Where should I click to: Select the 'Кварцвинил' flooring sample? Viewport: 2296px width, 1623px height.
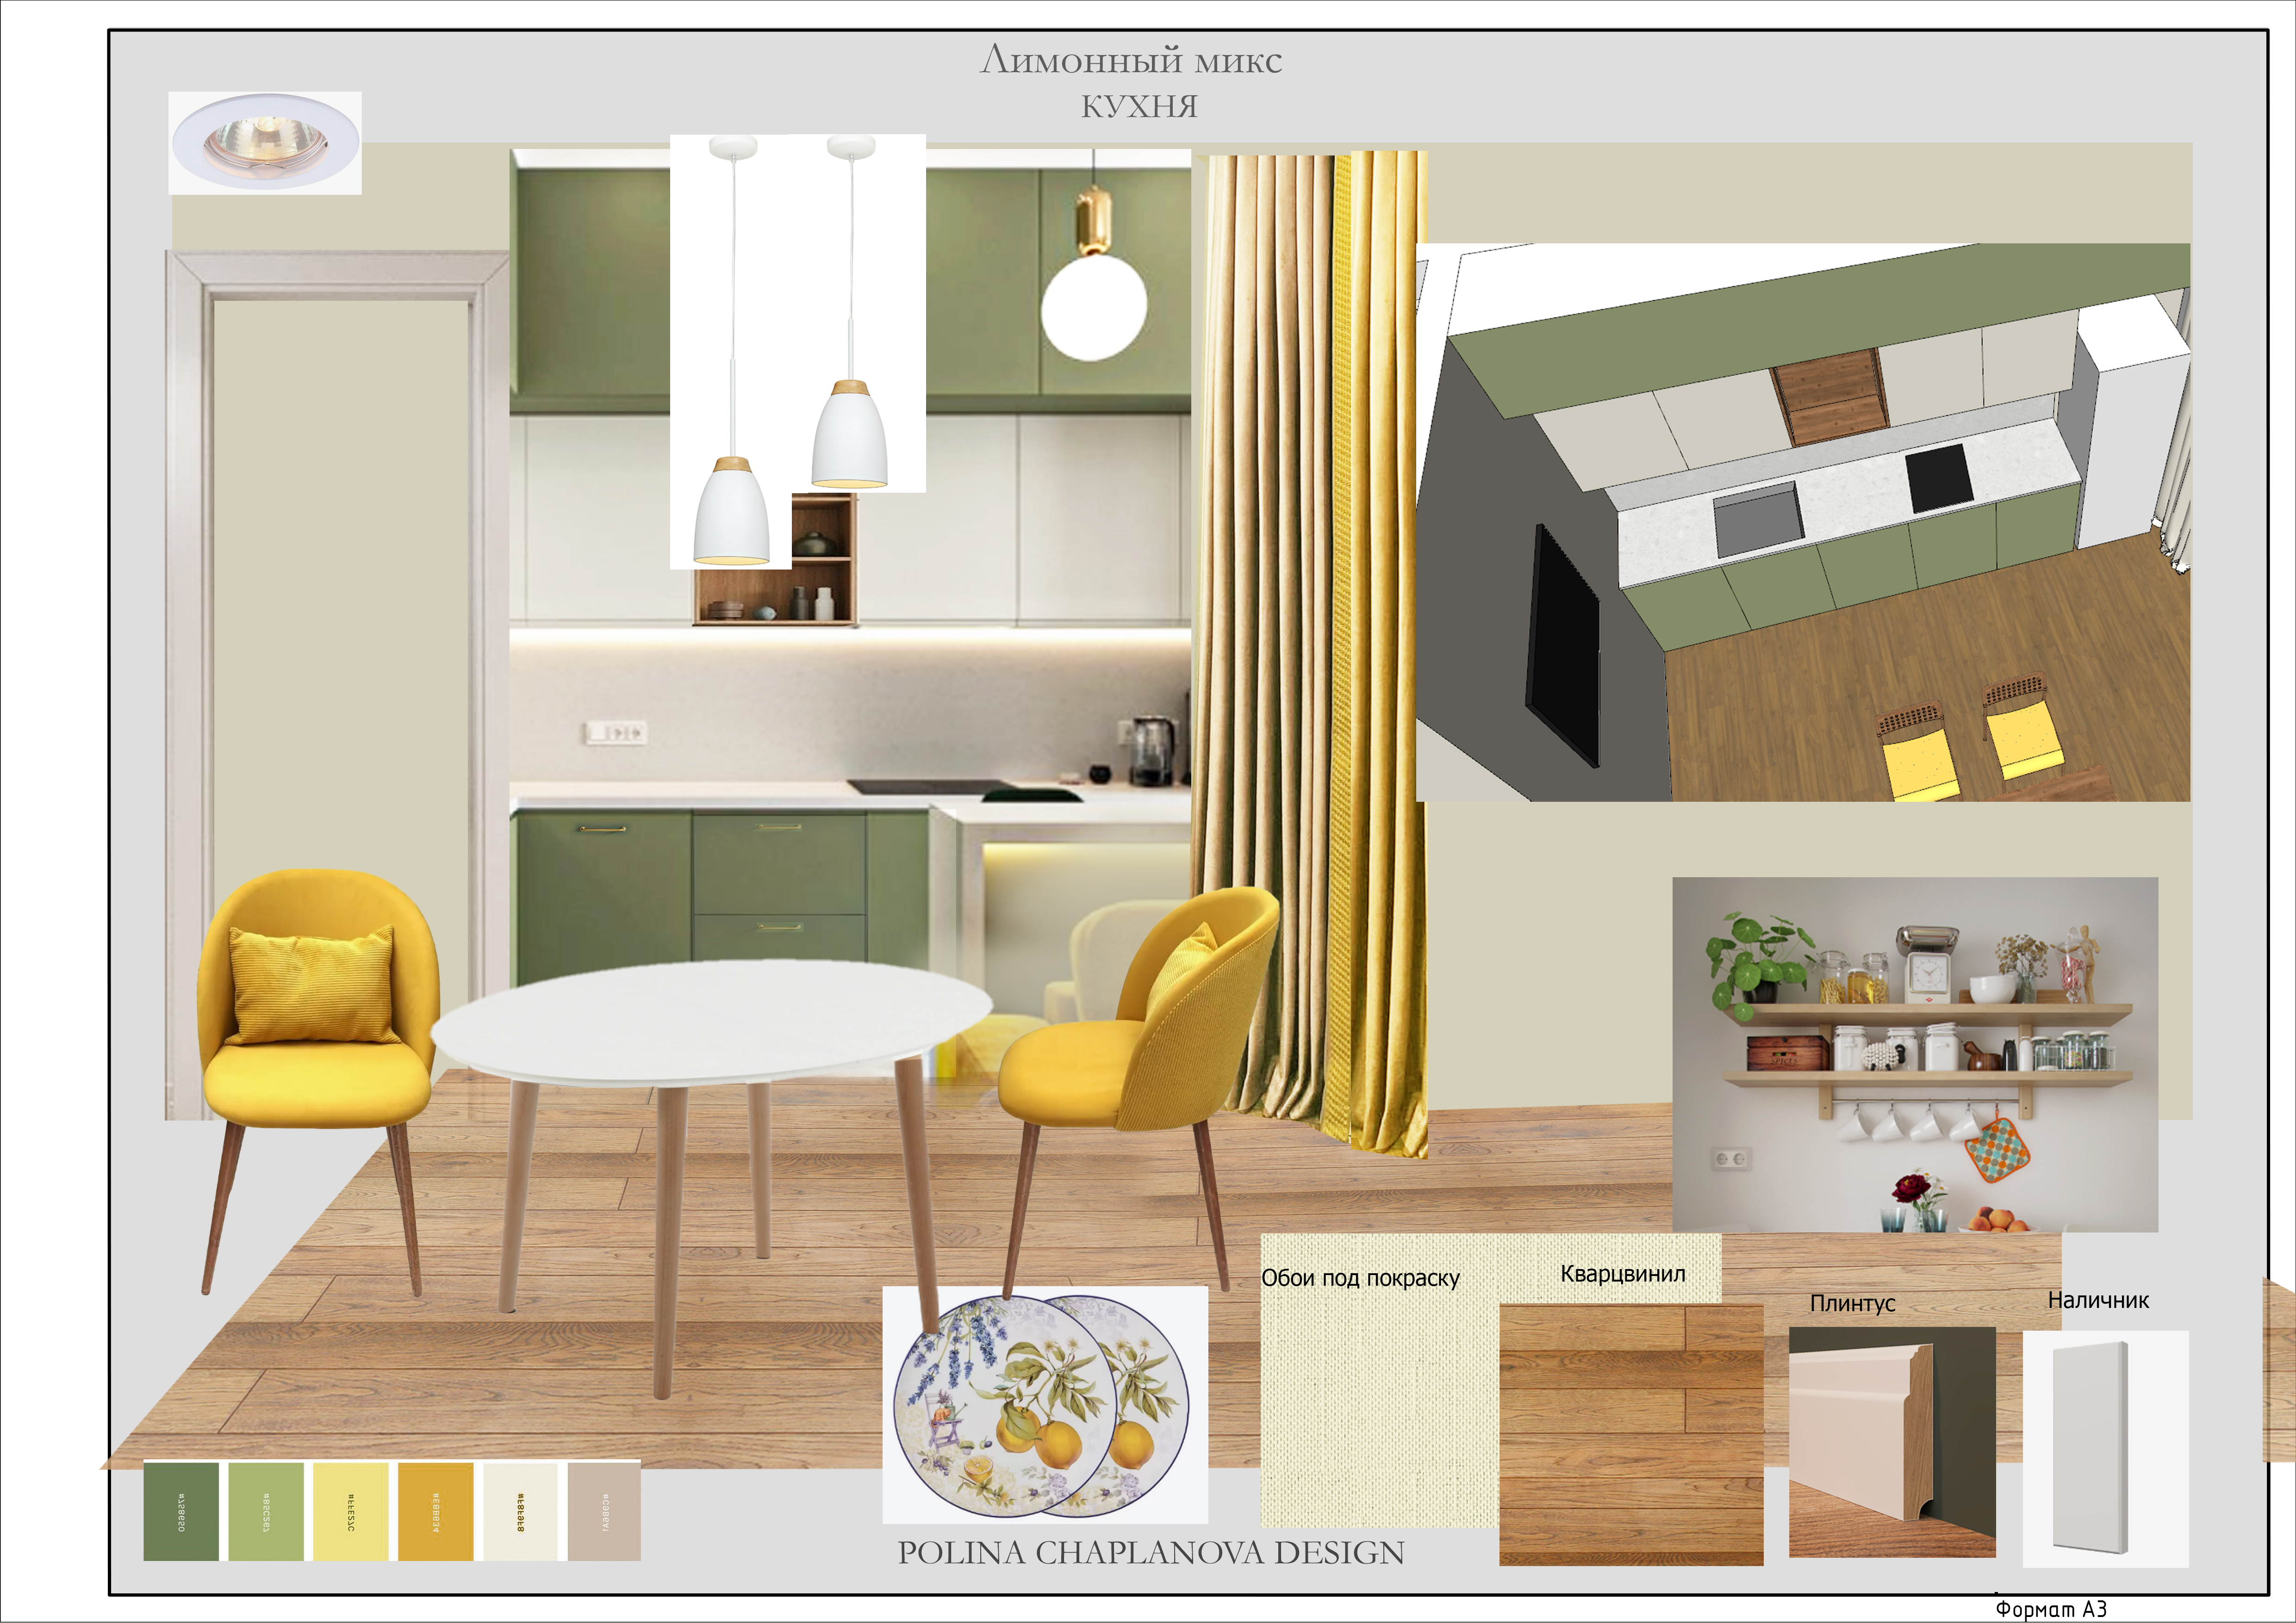tap(1631, 1434)
